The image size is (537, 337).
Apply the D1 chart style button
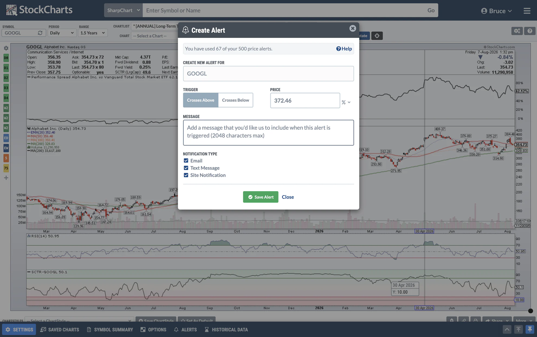click(x=6, y=68)
